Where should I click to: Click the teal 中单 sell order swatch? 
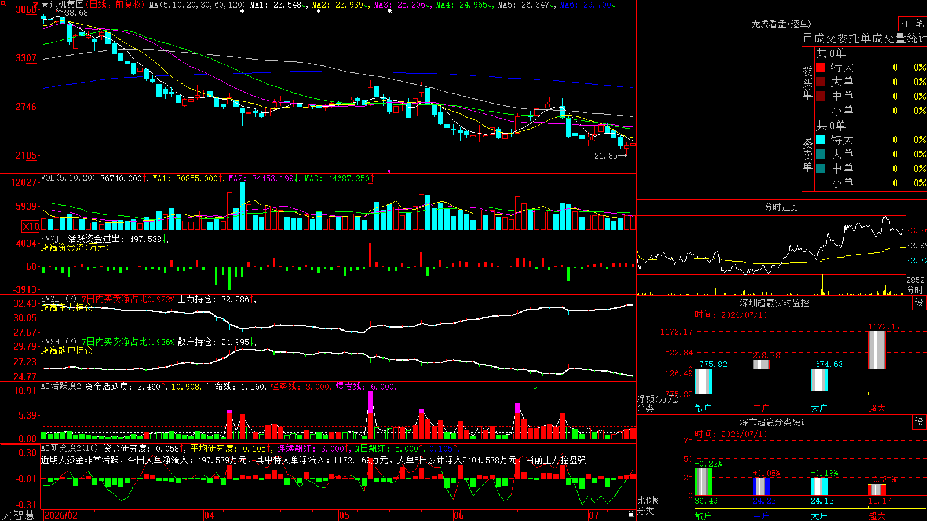pyautogui.click(x=820, y=168)
